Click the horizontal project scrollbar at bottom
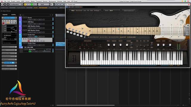Screen dimensions: 191x107 point(86,105)
